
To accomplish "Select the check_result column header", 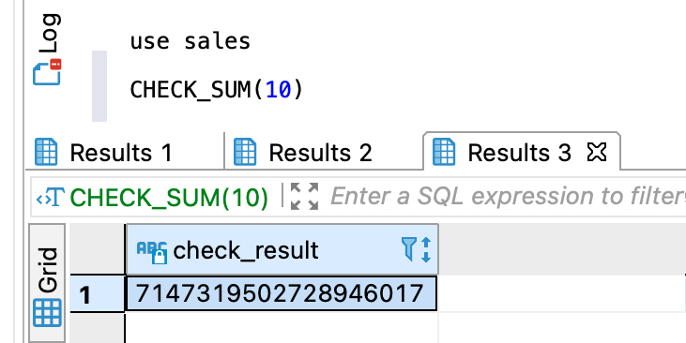I will (282, 250).
